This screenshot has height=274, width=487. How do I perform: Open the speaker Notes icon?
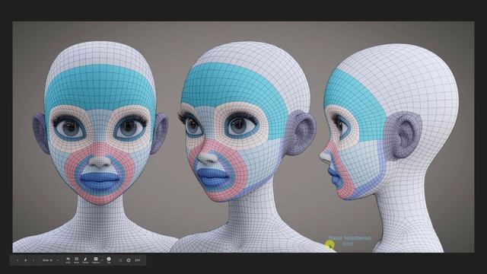pyautogui.click(x=76, y=260)
